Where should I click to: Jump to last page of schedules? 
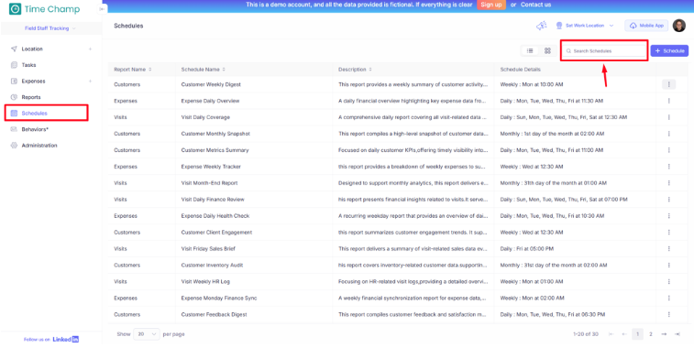pos(677,334)
